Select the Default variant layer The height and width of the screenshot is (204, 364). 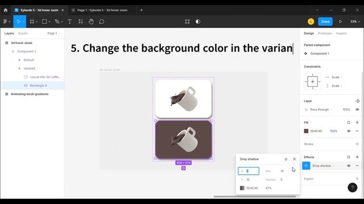(28, 60)
